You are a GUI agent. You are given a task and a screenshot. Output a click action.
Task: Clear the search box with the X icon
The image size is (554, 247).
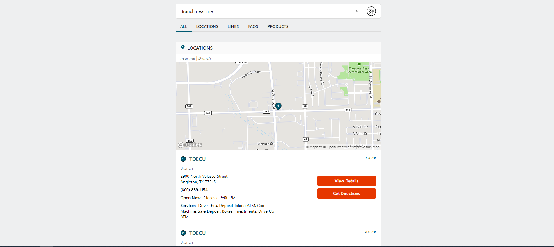click(357, 11)
